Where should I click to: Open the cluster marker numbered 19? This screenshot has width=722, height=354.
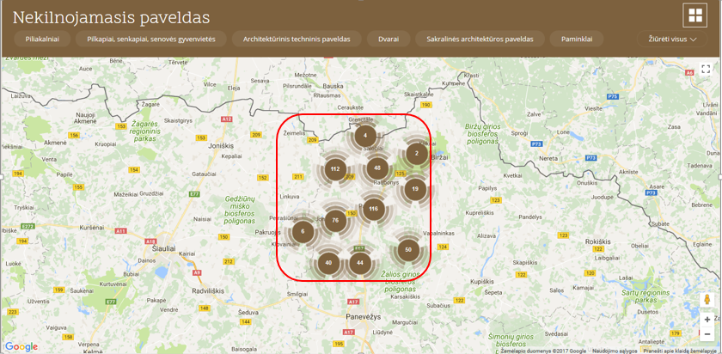415,189
